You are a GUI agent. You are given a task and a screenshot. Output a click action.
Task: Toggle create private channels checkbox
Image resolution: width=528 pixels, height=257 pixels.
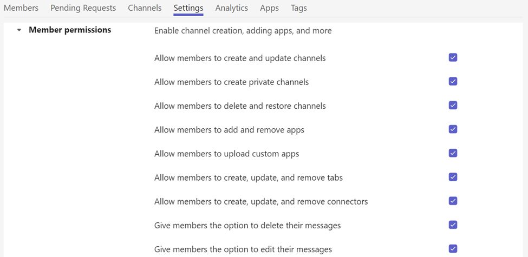(x=453, y=81)
